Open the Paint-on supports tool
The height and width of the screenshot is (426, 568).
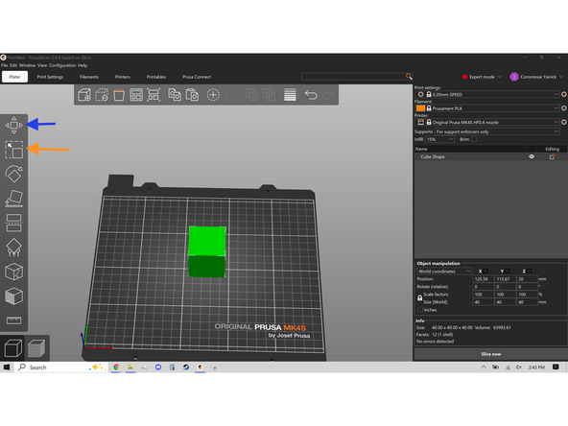pyautogui.click(x=13, y=247)
